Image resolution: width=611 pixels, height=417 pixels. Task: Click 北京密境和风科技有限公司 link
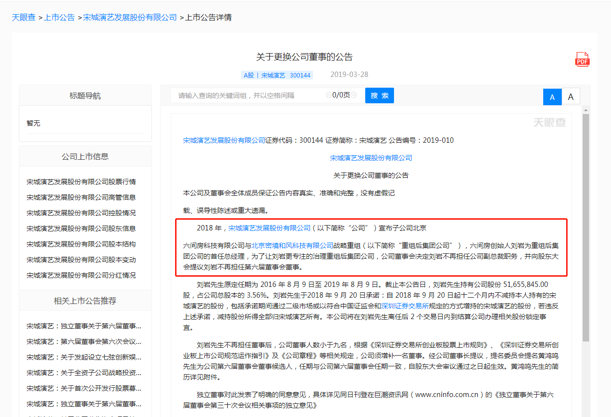292,246
